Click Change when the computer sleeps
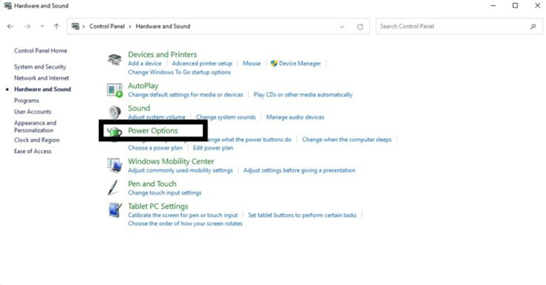 (x=347, y=139)
